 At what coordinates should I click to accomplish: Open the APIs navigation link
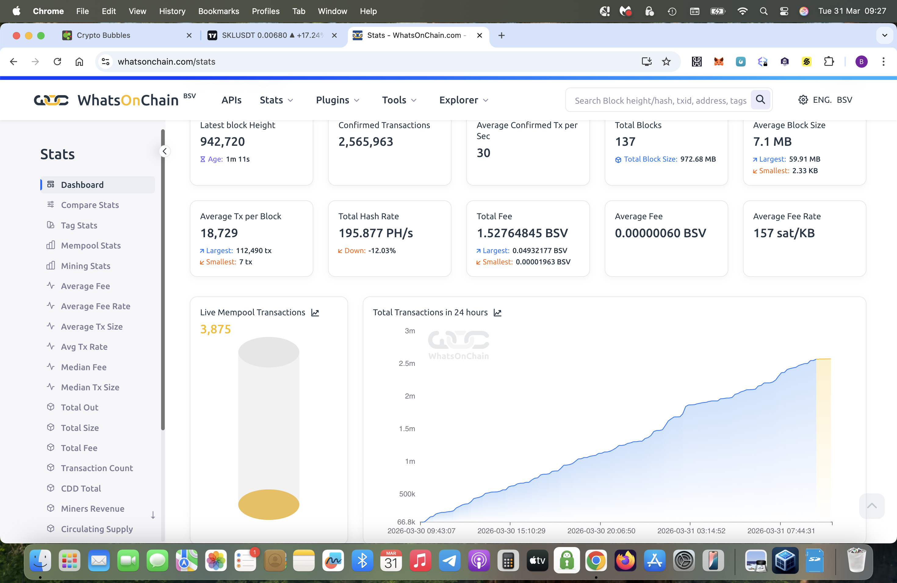(x=231, y=100)
